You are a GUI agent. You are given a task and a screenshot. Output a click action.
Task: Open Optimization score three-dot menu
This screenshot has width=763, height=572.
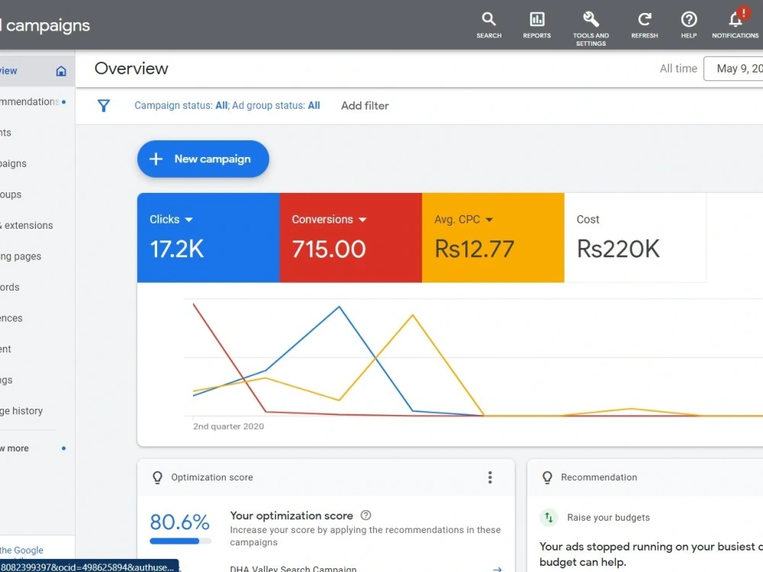point(490,477)
